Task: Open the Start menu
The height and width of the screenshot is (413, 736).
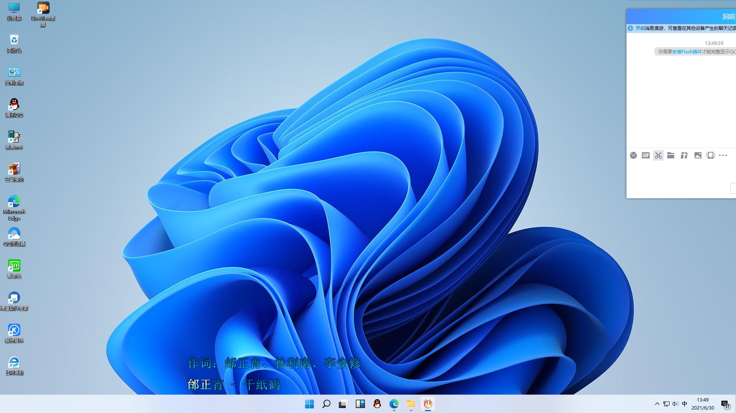Action: tap(309, 404)
